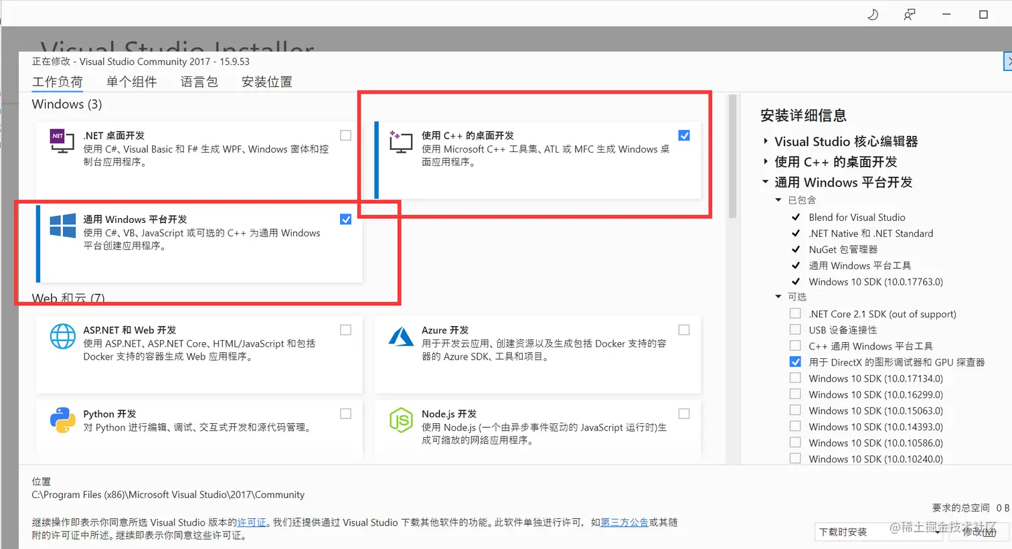The height and width of the screenshot is (549, 1012).
Task: Expand 使用 C++ 的桌面开发 details
Action: coord(766,161)
